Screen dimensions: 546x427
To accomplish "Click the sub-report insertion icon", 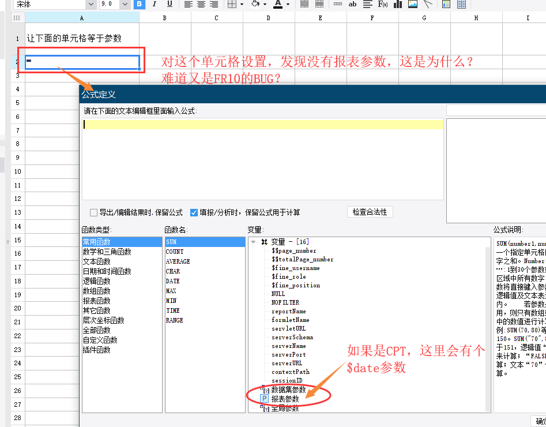I will [446, 4].
